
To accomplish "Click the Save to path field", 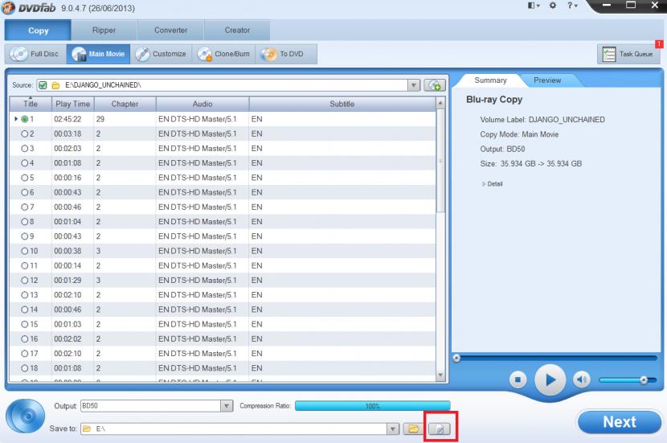I will coord(234,429).
